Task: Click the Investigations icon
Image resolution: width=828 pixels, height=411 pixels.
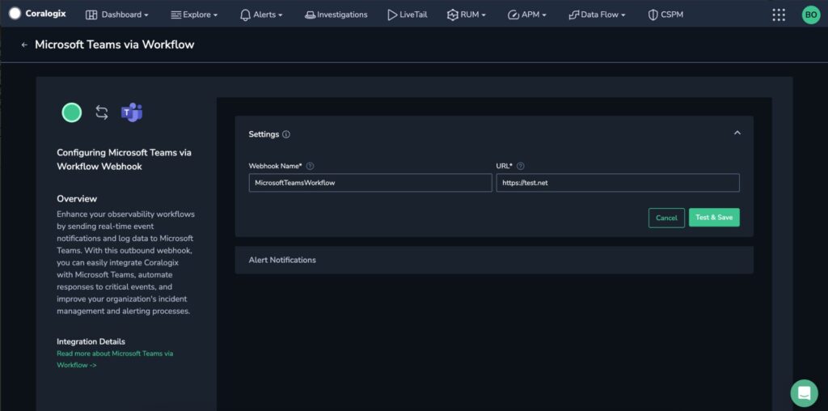Action: point(310,15)
